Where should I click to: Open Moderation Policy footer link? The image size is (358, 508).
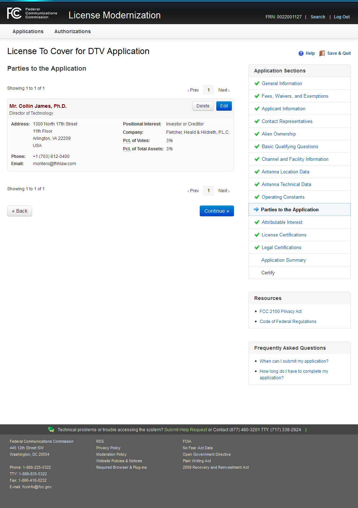click(x=111, y=454)
